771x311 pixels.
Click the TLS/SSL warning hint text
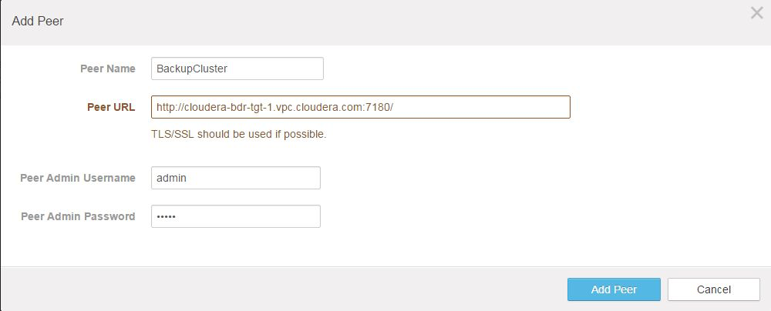238,134
